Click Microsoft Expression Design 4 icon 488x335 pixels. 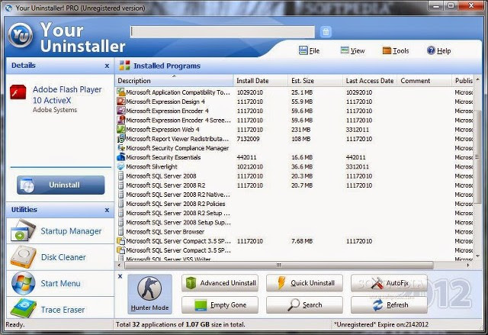click(x=120, y=101)
